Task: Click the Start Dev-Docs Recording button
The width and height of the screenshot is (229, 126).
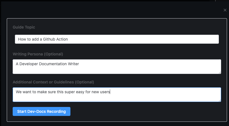Action: point(41,111)
